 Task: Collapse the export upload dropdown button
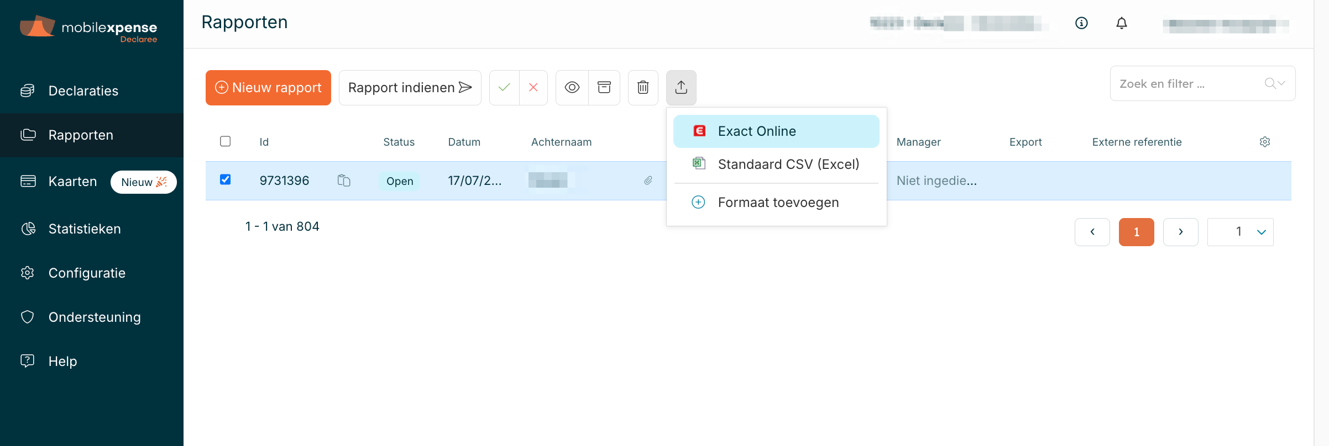click(x=681, y=87)
